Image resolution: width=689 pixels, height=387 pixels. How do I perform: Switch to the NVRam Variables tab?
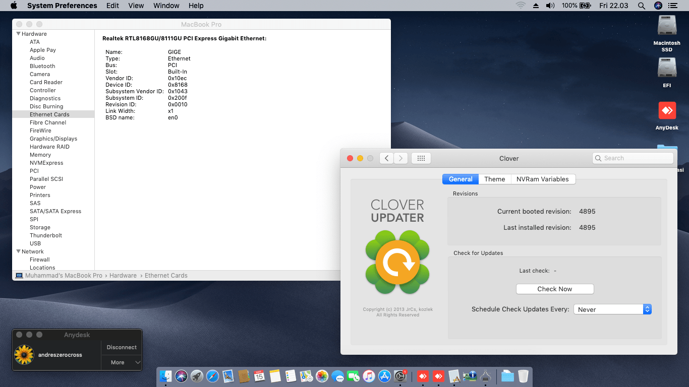click(543, 179)
